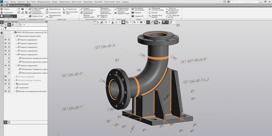Open the parameters sidebar icon below tree icon
This screenshot has height=136, width=272.
click(2, 26)
